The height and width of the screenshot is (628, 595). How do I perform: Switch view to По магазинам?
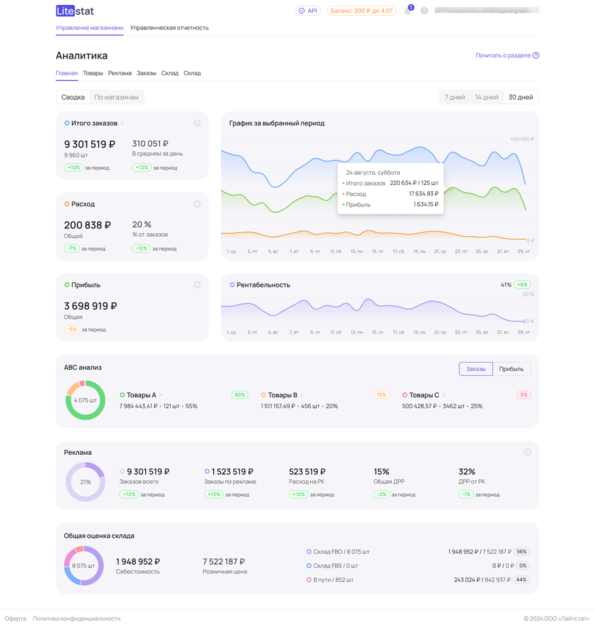coord(117,97)
